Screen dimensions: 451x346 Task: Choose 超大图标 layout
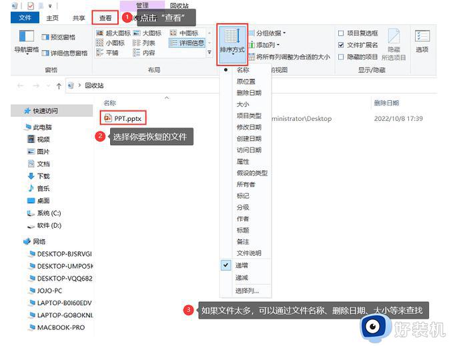click(x=113, y=33)
